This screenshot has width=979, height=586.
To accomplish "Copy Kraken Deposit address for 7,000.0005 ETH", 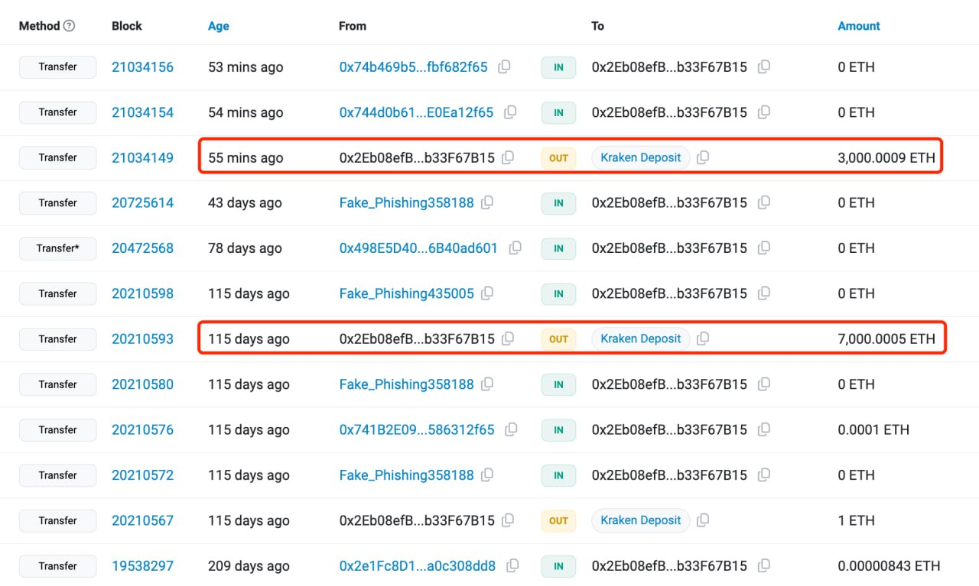I will 703,339.
